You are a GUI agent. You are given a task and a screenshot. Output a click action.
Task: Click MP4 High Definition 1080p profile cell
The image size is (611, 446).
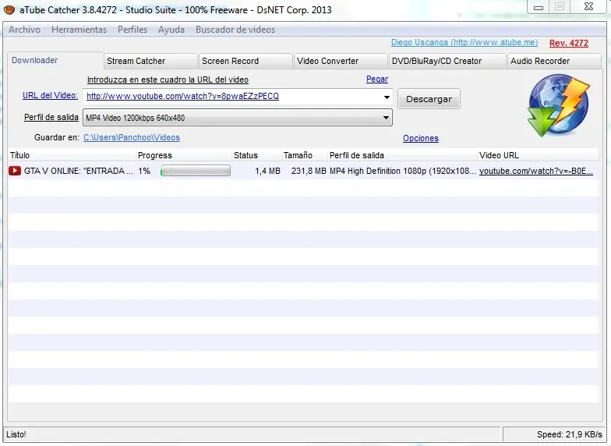click(x=402, y=171)
